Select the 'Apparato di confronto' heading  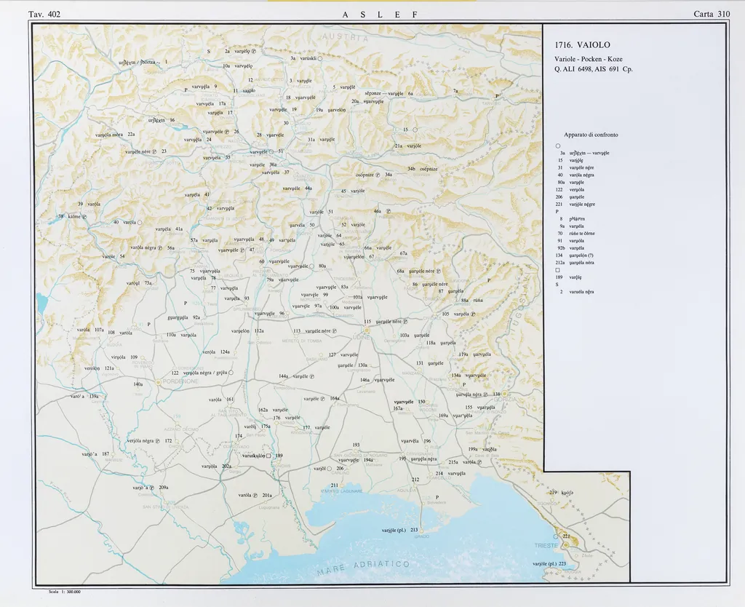click(x=591, y=135)
